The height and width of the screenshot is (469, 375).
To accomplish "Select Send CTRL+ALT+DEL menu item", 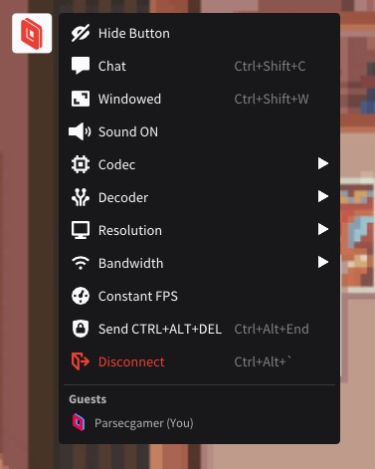I will coord(199,329).
